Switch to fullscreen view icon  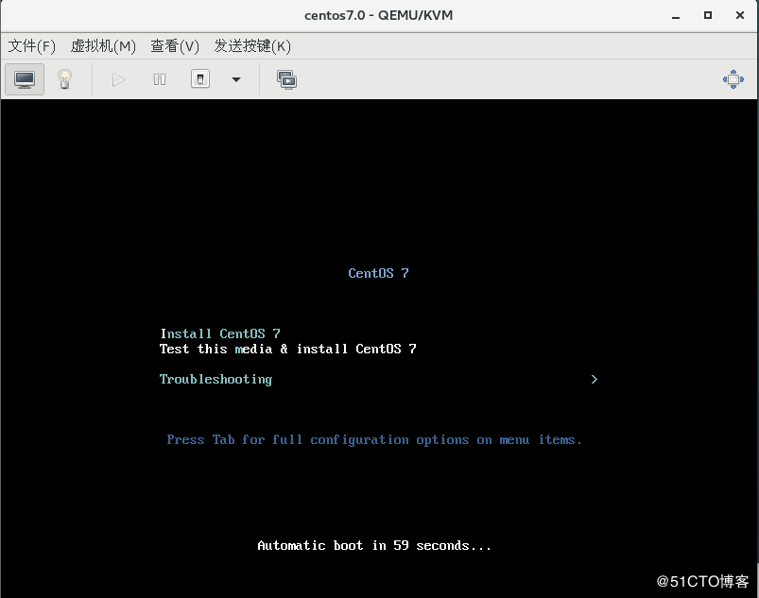733,79
